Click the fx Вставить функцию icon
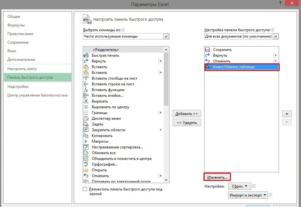This screenshot has width=301, height=207. [86, 90]
